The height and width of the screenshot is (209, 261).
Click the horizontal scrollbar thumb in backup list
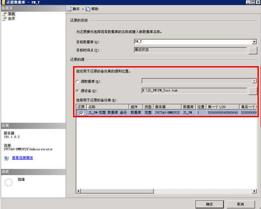pos(118,191)
